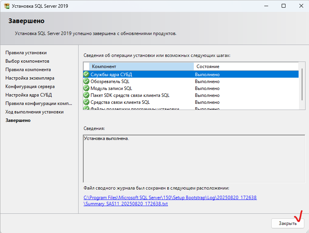Select the Правила компонента step in sidebar
Screen dimensions: 309x233
click(x=28, y=70)
